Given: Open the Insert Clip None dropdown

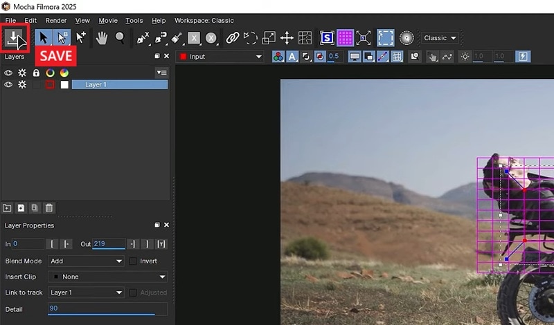Looking at the screenshot, I should click(x=107, y=277).
